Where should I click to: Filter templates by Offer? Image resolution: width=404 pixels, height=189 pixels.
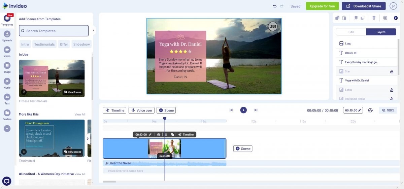point(64,44)
